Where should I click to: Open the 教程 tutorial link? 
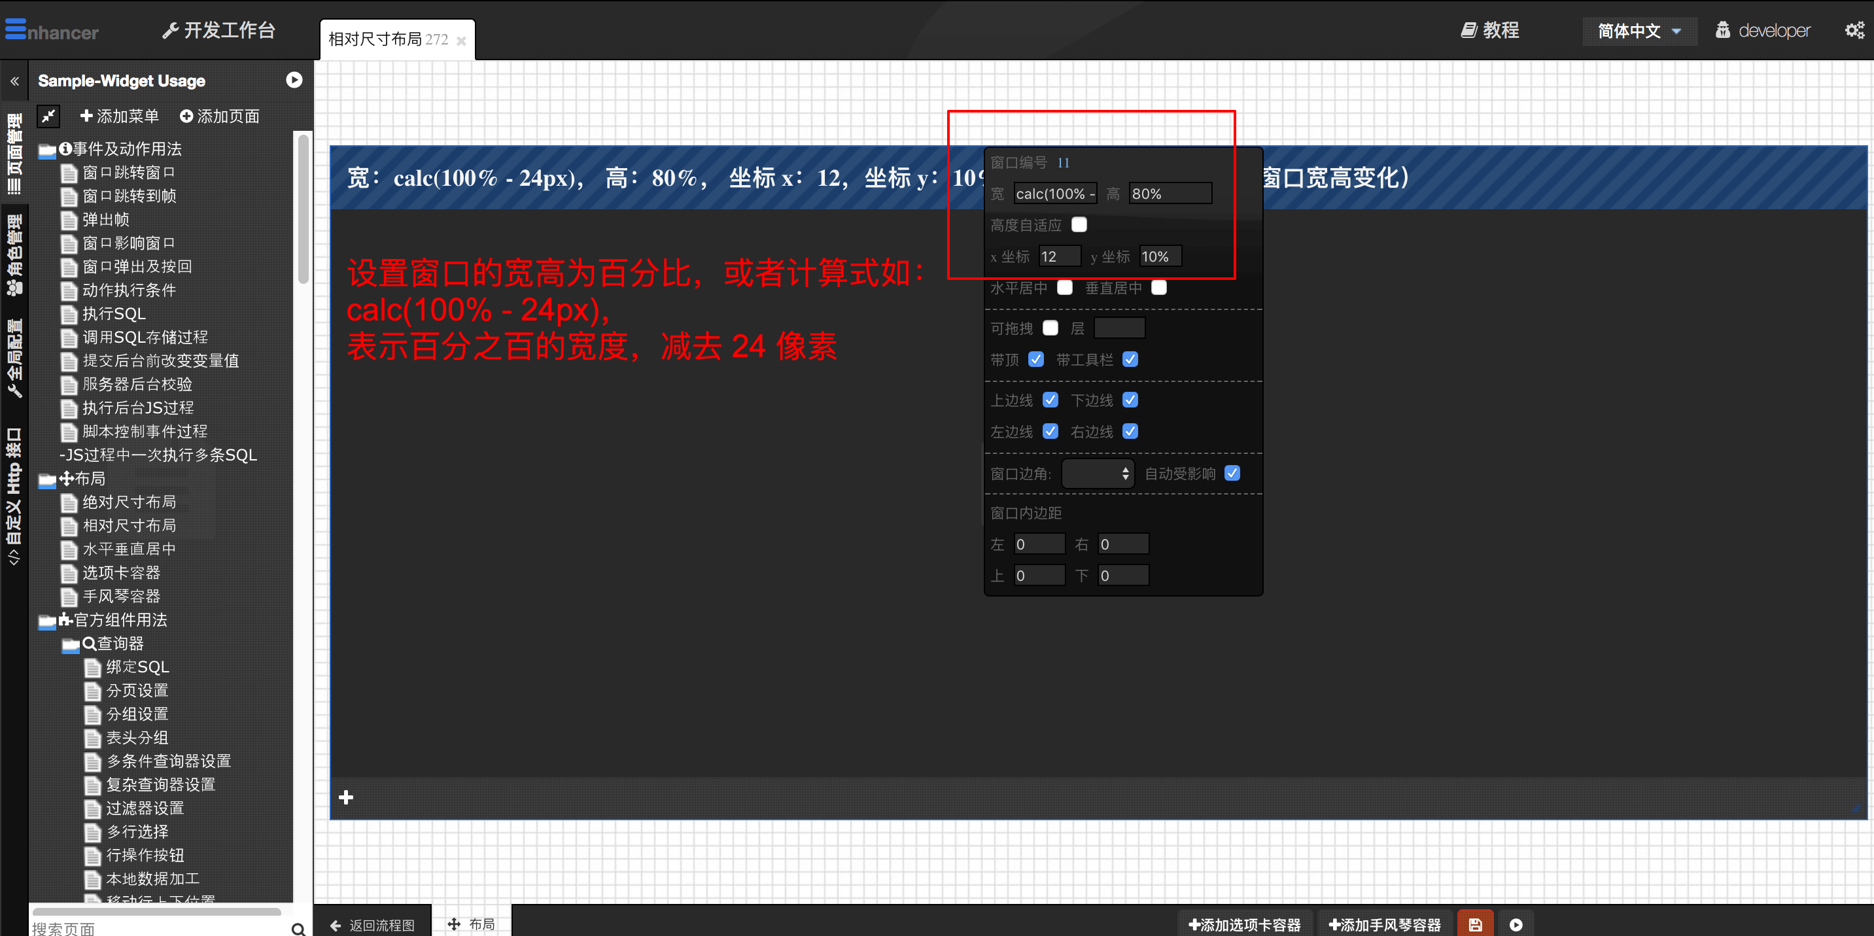point(1490,30)
